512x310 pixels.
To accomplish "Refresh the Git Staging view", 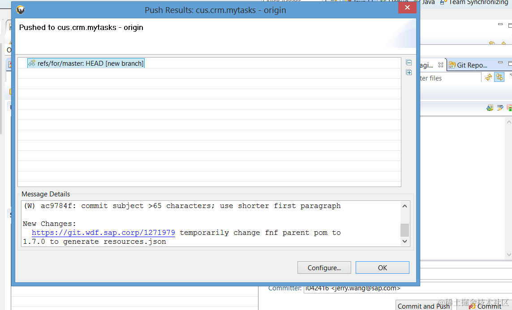I will [489, 77].
